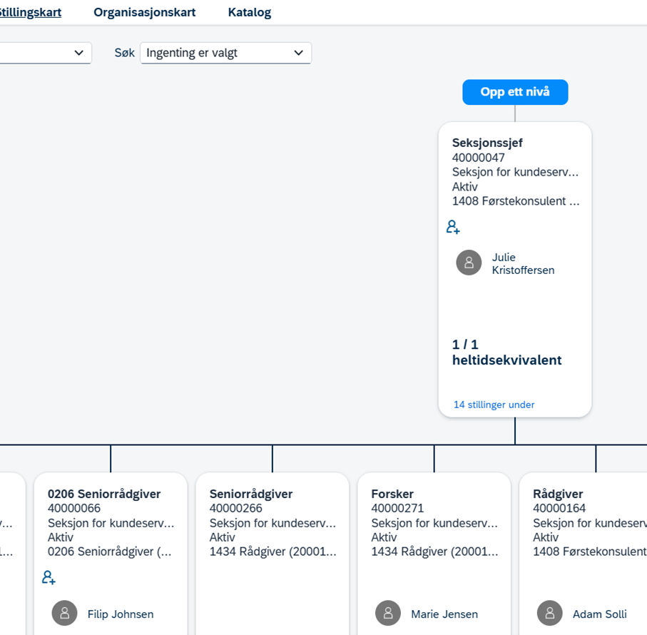Switch to the Organisasjonskart tab
647x635 pixels.
point(144,12)
